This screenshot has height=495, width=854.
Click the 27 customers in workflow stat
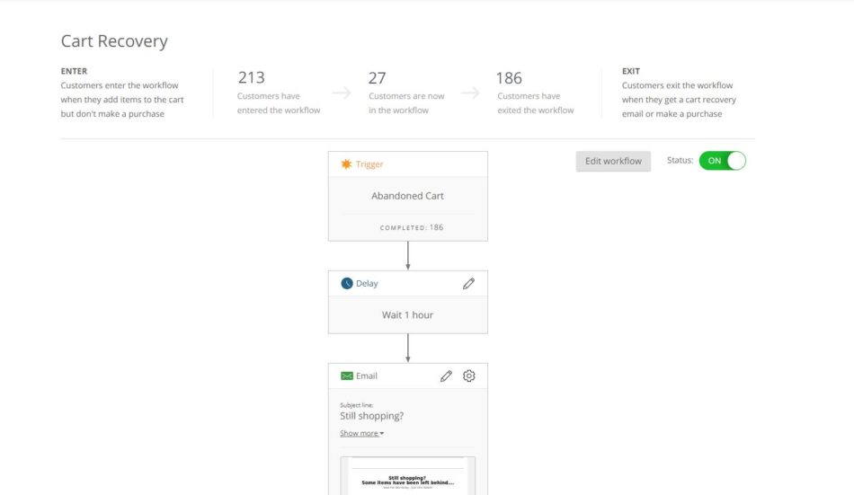[378, 78]
